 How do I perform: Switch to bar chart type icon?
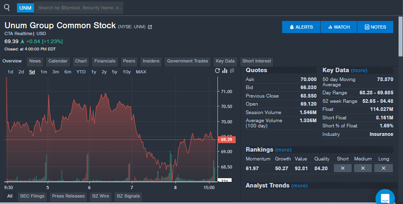(225, 71)
